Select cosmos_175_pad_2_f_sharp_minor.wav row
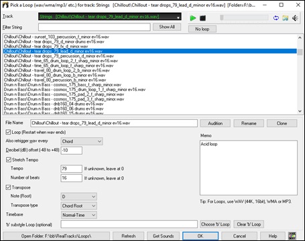Viewport: 305px width, 241px height. pyautogui.click(x=150, y=94)
